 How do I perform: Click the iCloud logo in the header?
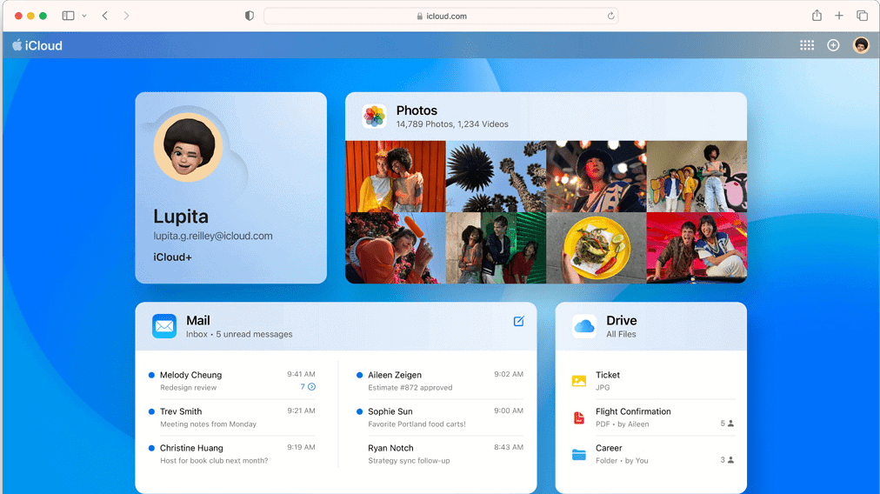click(37, 45)
